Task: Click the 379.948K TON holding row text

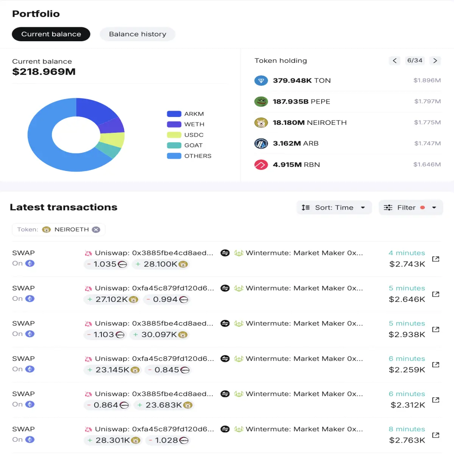Action: click(302, 81)
